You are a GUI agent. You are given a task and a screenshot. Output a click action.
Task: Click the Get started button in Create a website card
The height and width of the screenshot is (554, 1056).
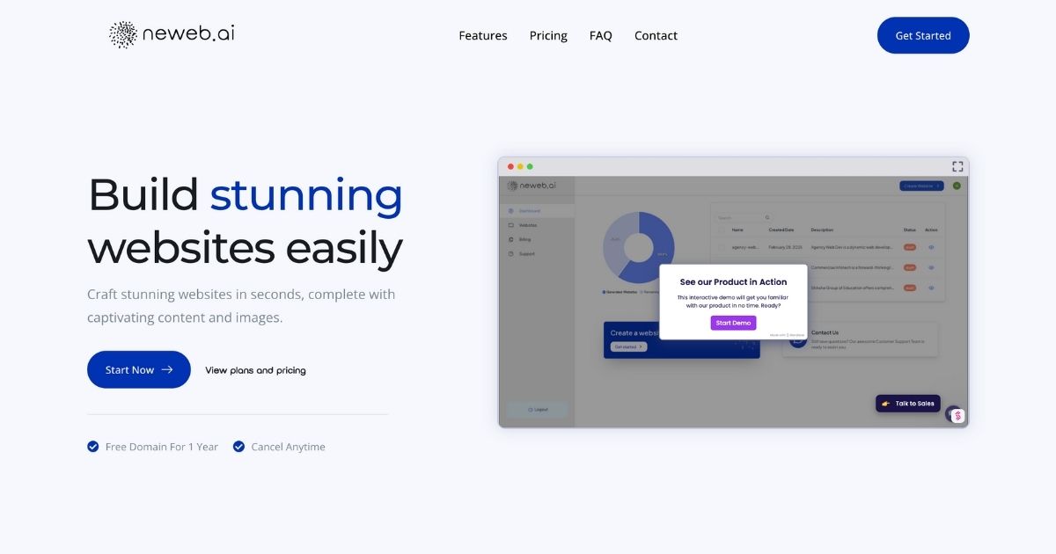tap(628, 346)
